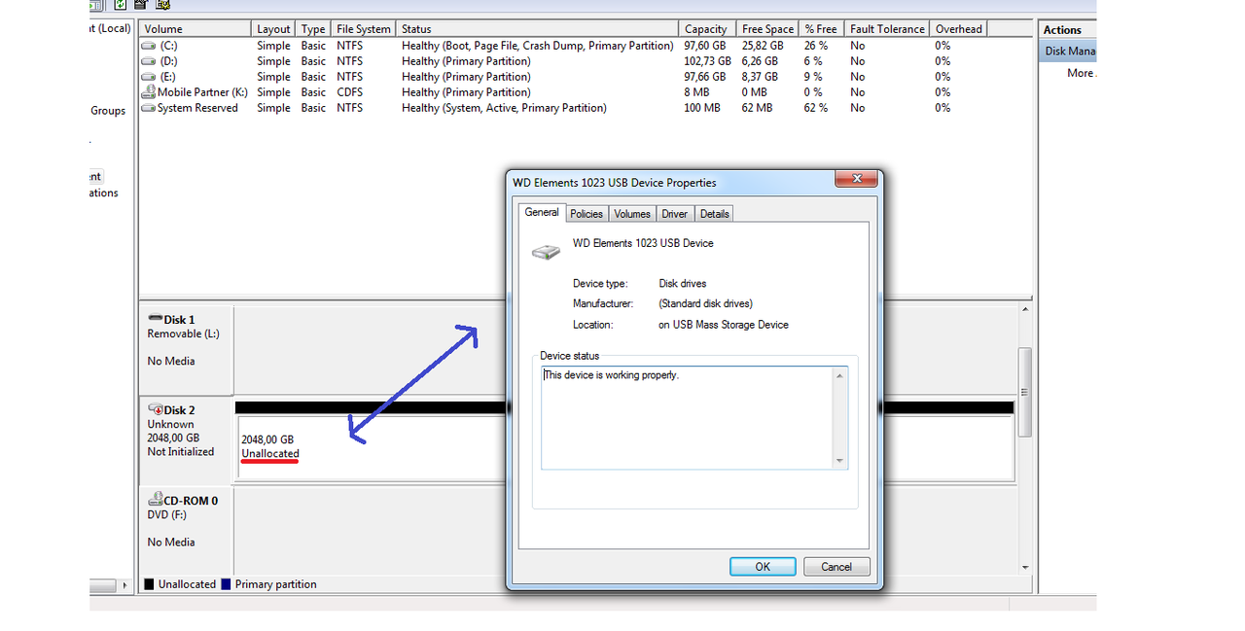Image resolution: width=1245 pixels, height=631 pixels.
Task: Click the "on USB Mass Storage Device" location text
Action: click(x=724, y=325)
